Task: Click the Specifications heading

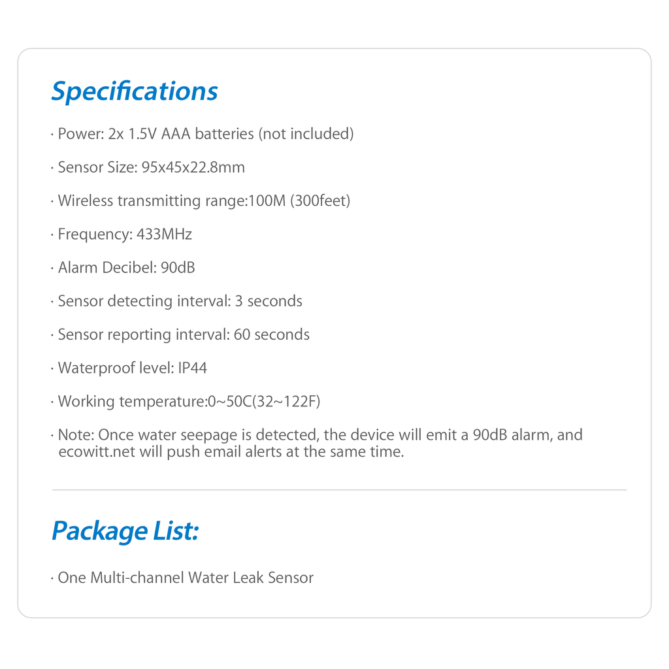Action: coord(134,91)
